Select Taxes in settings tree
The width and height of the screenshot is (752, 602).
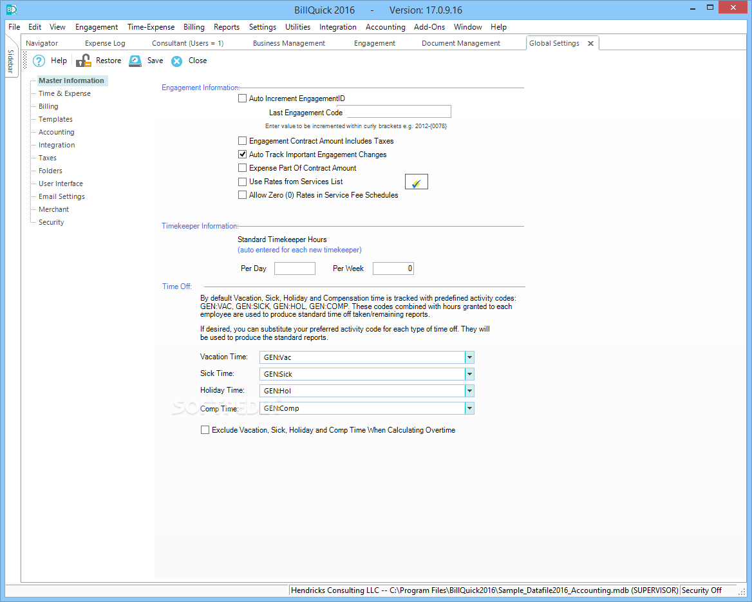coord(48,158)
